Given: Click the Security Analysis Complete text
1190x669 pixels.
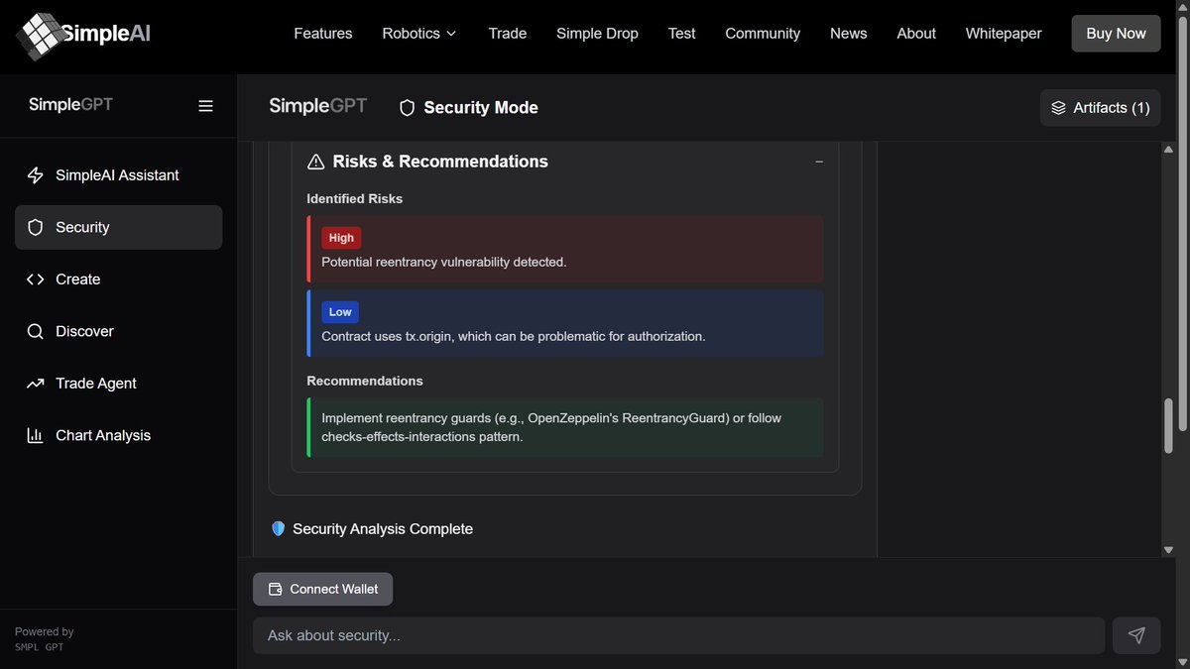Looking at the screenshot, I should 383,529.
